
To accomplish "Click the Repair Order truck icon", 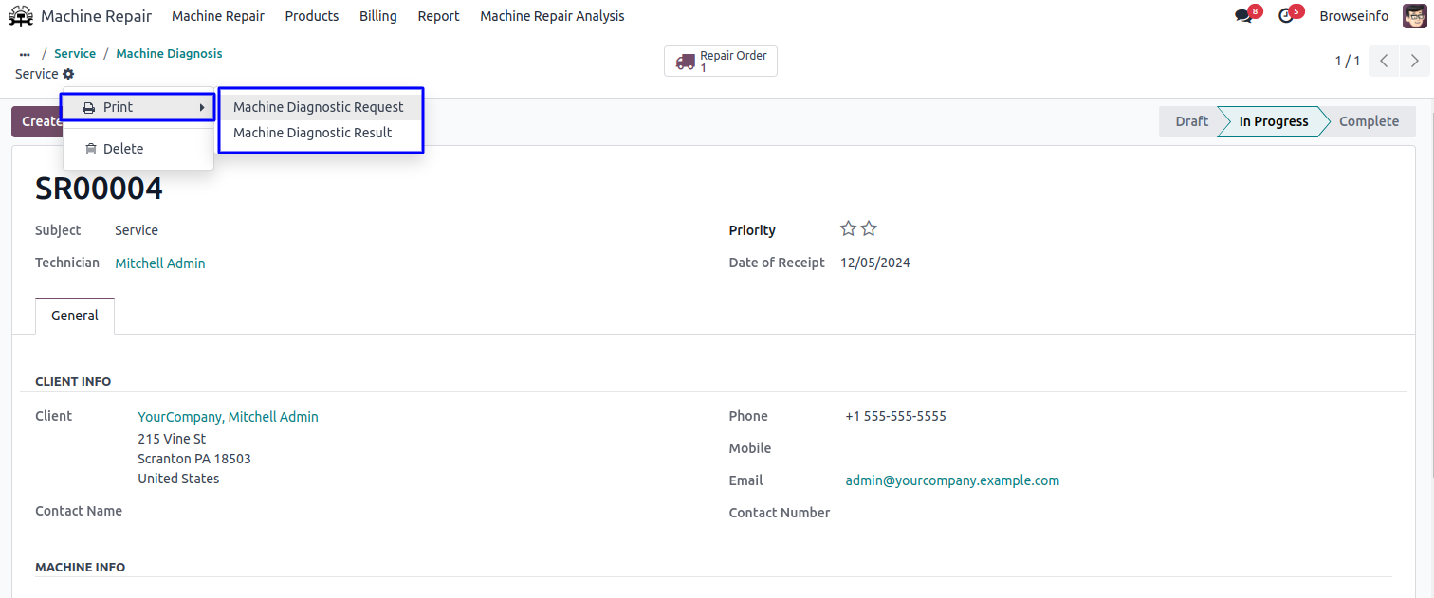I will 685,62.
